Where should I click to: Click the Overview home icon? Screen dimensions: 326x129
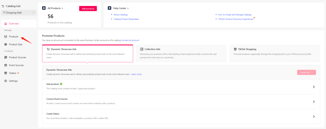tap(6, 24)
